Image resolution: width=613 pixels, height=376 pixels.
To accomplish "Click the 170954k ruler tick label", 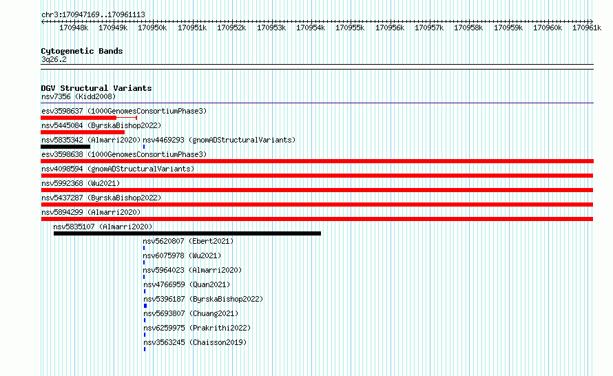I will [x=311, y=28].
